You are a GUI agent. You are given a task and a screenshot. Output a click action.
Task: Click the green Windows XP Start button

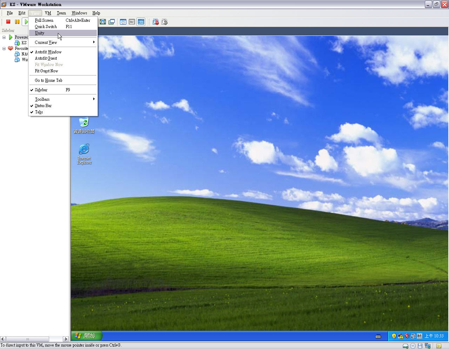coord(87,336)
